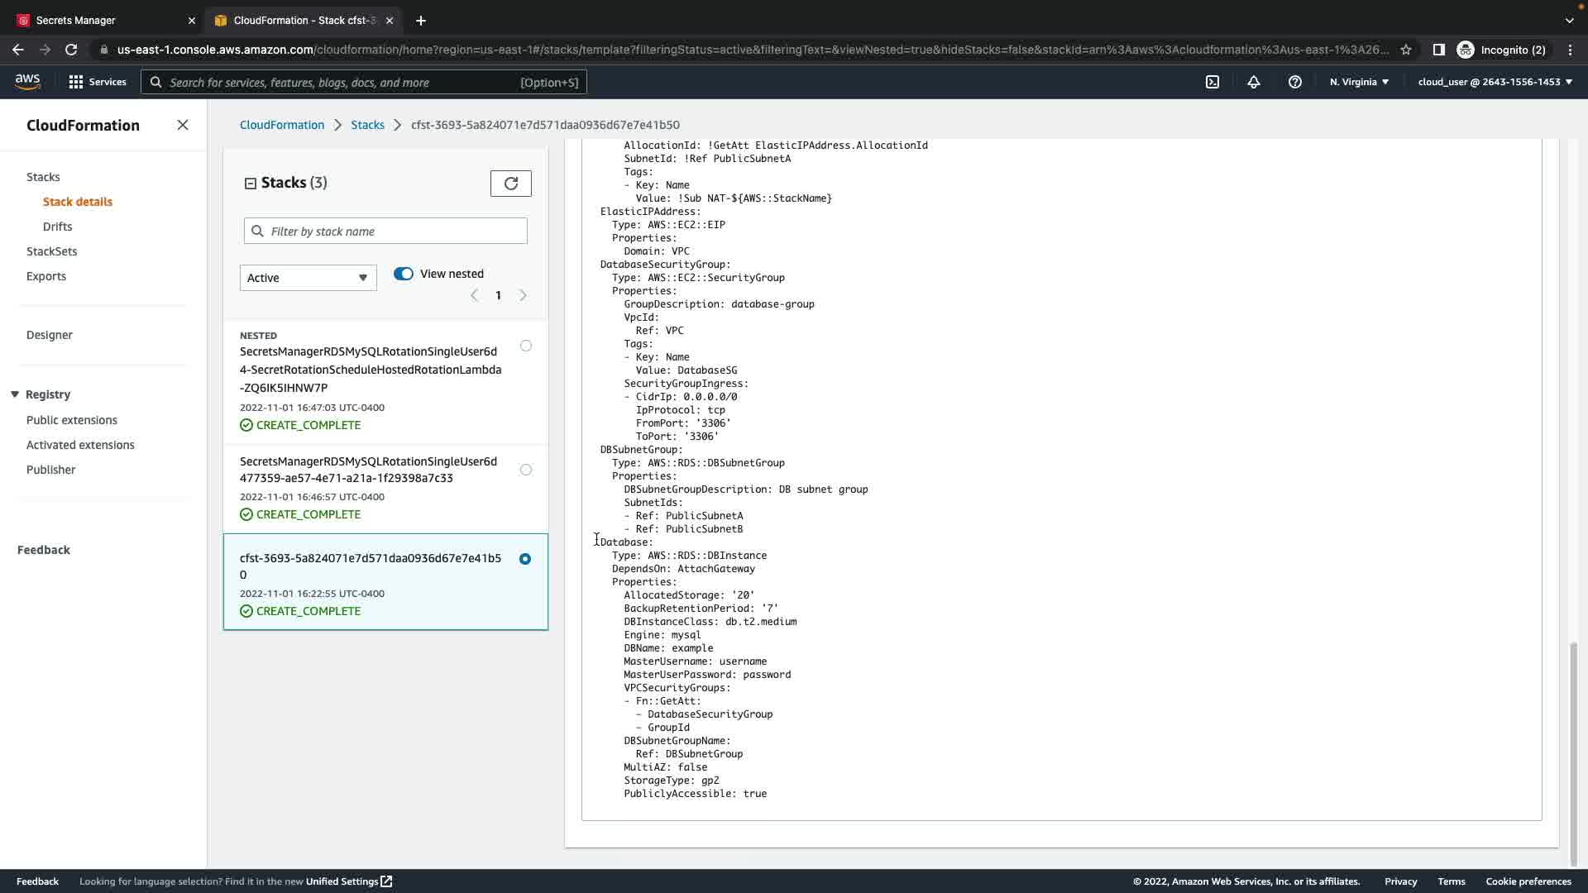1588x893 pixels.
Task: Go to next stacks page arrow
Action: (x=523, y=295)
